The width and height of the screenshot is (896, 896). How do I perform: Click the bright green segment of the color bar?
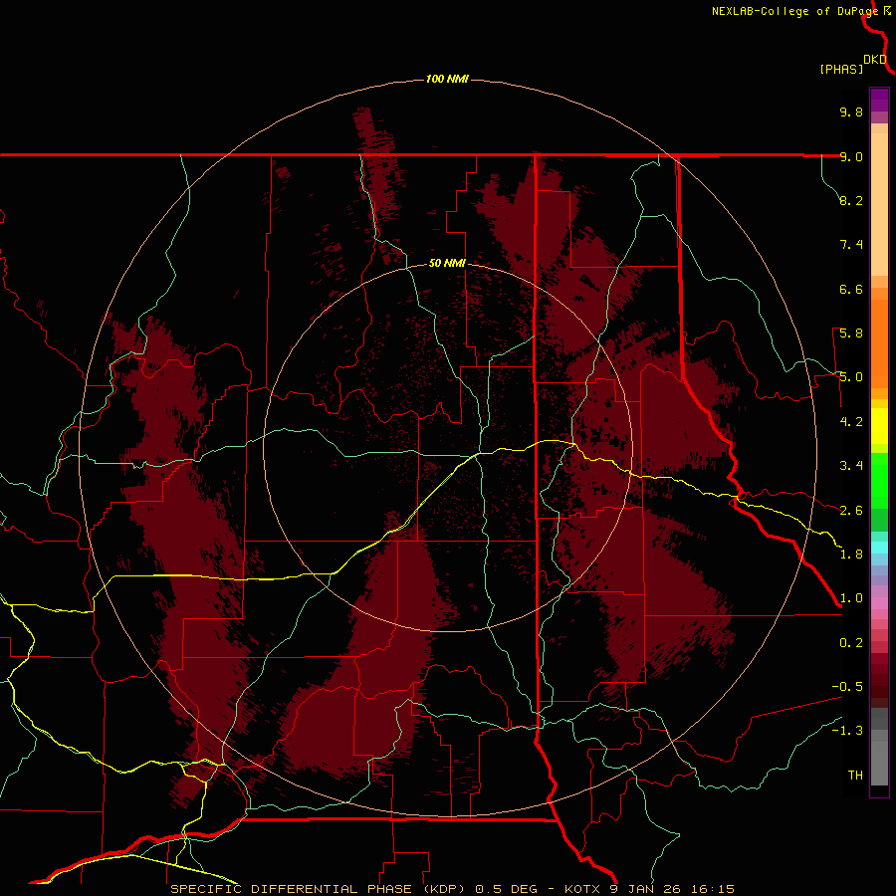click(x=879, y=481)
